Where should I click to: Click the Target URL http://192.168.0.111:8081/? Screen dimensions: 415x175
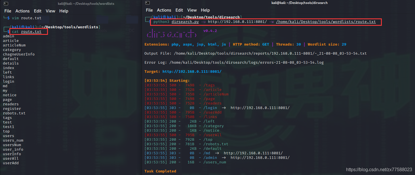(192, 72)
